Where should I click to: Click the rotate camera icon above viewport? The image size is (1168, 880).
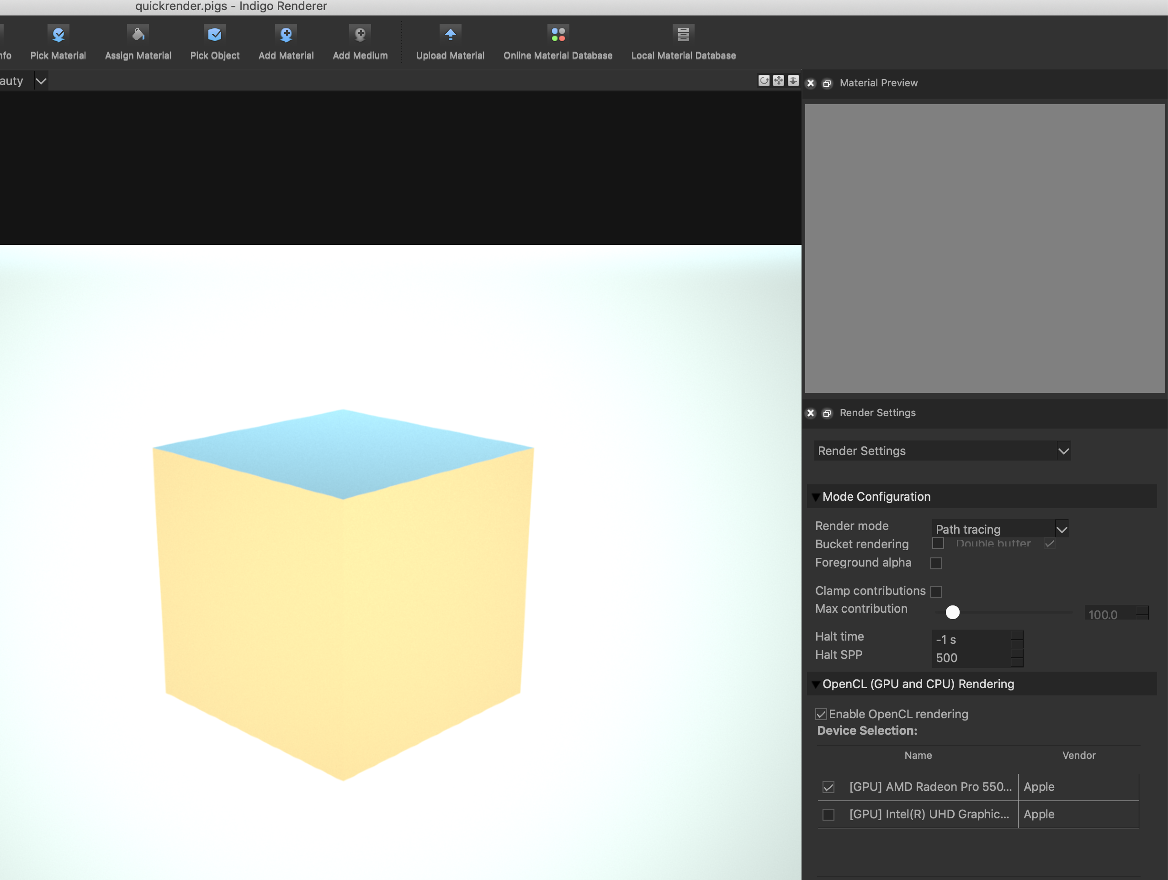(x=764, y=80)
